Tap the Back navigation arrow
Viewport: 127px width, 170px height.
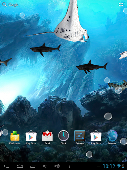point(7,166)
